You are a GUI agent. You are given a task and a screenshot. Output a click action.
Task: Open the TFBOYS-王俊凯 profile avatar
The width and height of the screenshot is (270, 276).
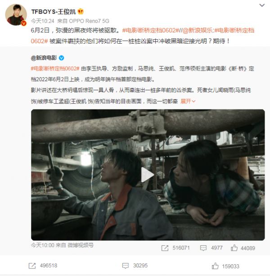(x=16, y=14)
